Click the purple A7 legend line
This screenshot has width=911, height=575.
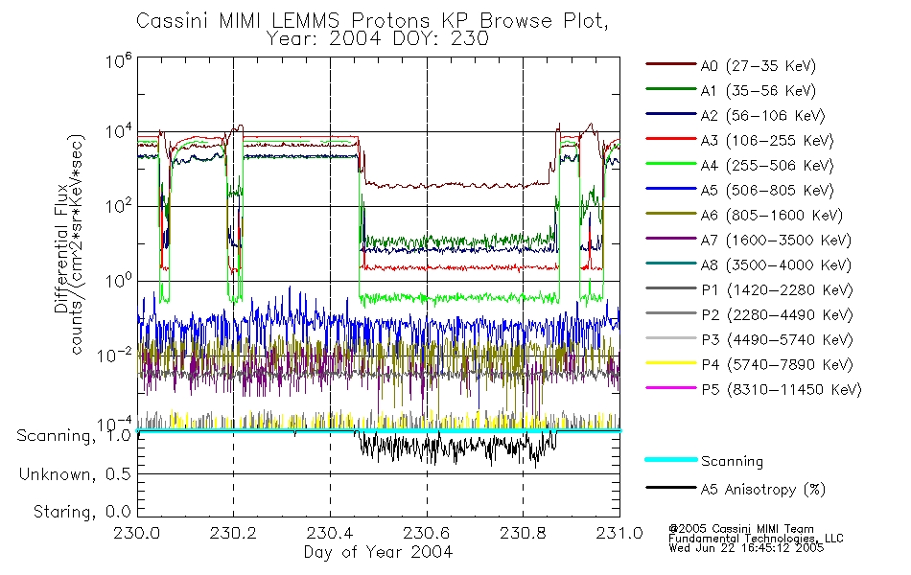(671, 238)
